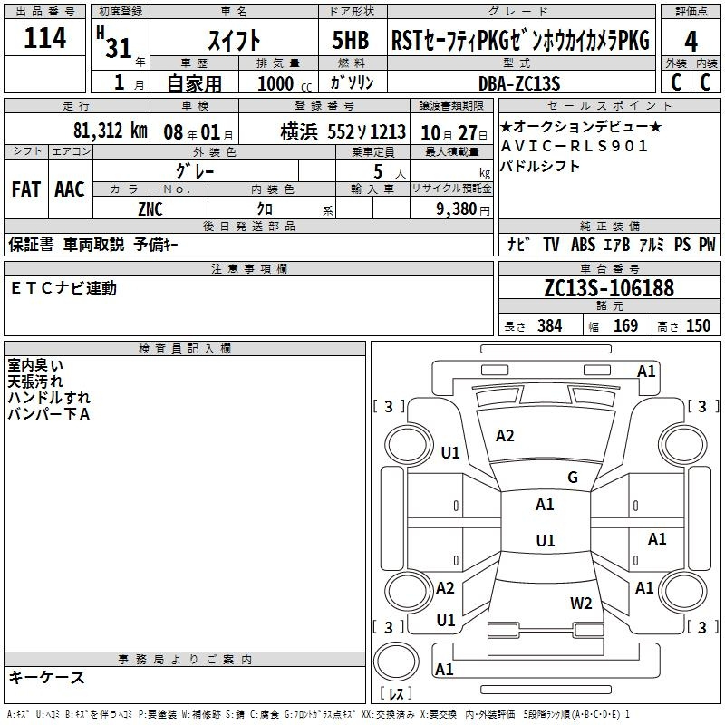Image resolution: width=725 pixels, height=725 pixels.
Task: Select アルミ in genuine equipment
Action: [x=652, y=244]
